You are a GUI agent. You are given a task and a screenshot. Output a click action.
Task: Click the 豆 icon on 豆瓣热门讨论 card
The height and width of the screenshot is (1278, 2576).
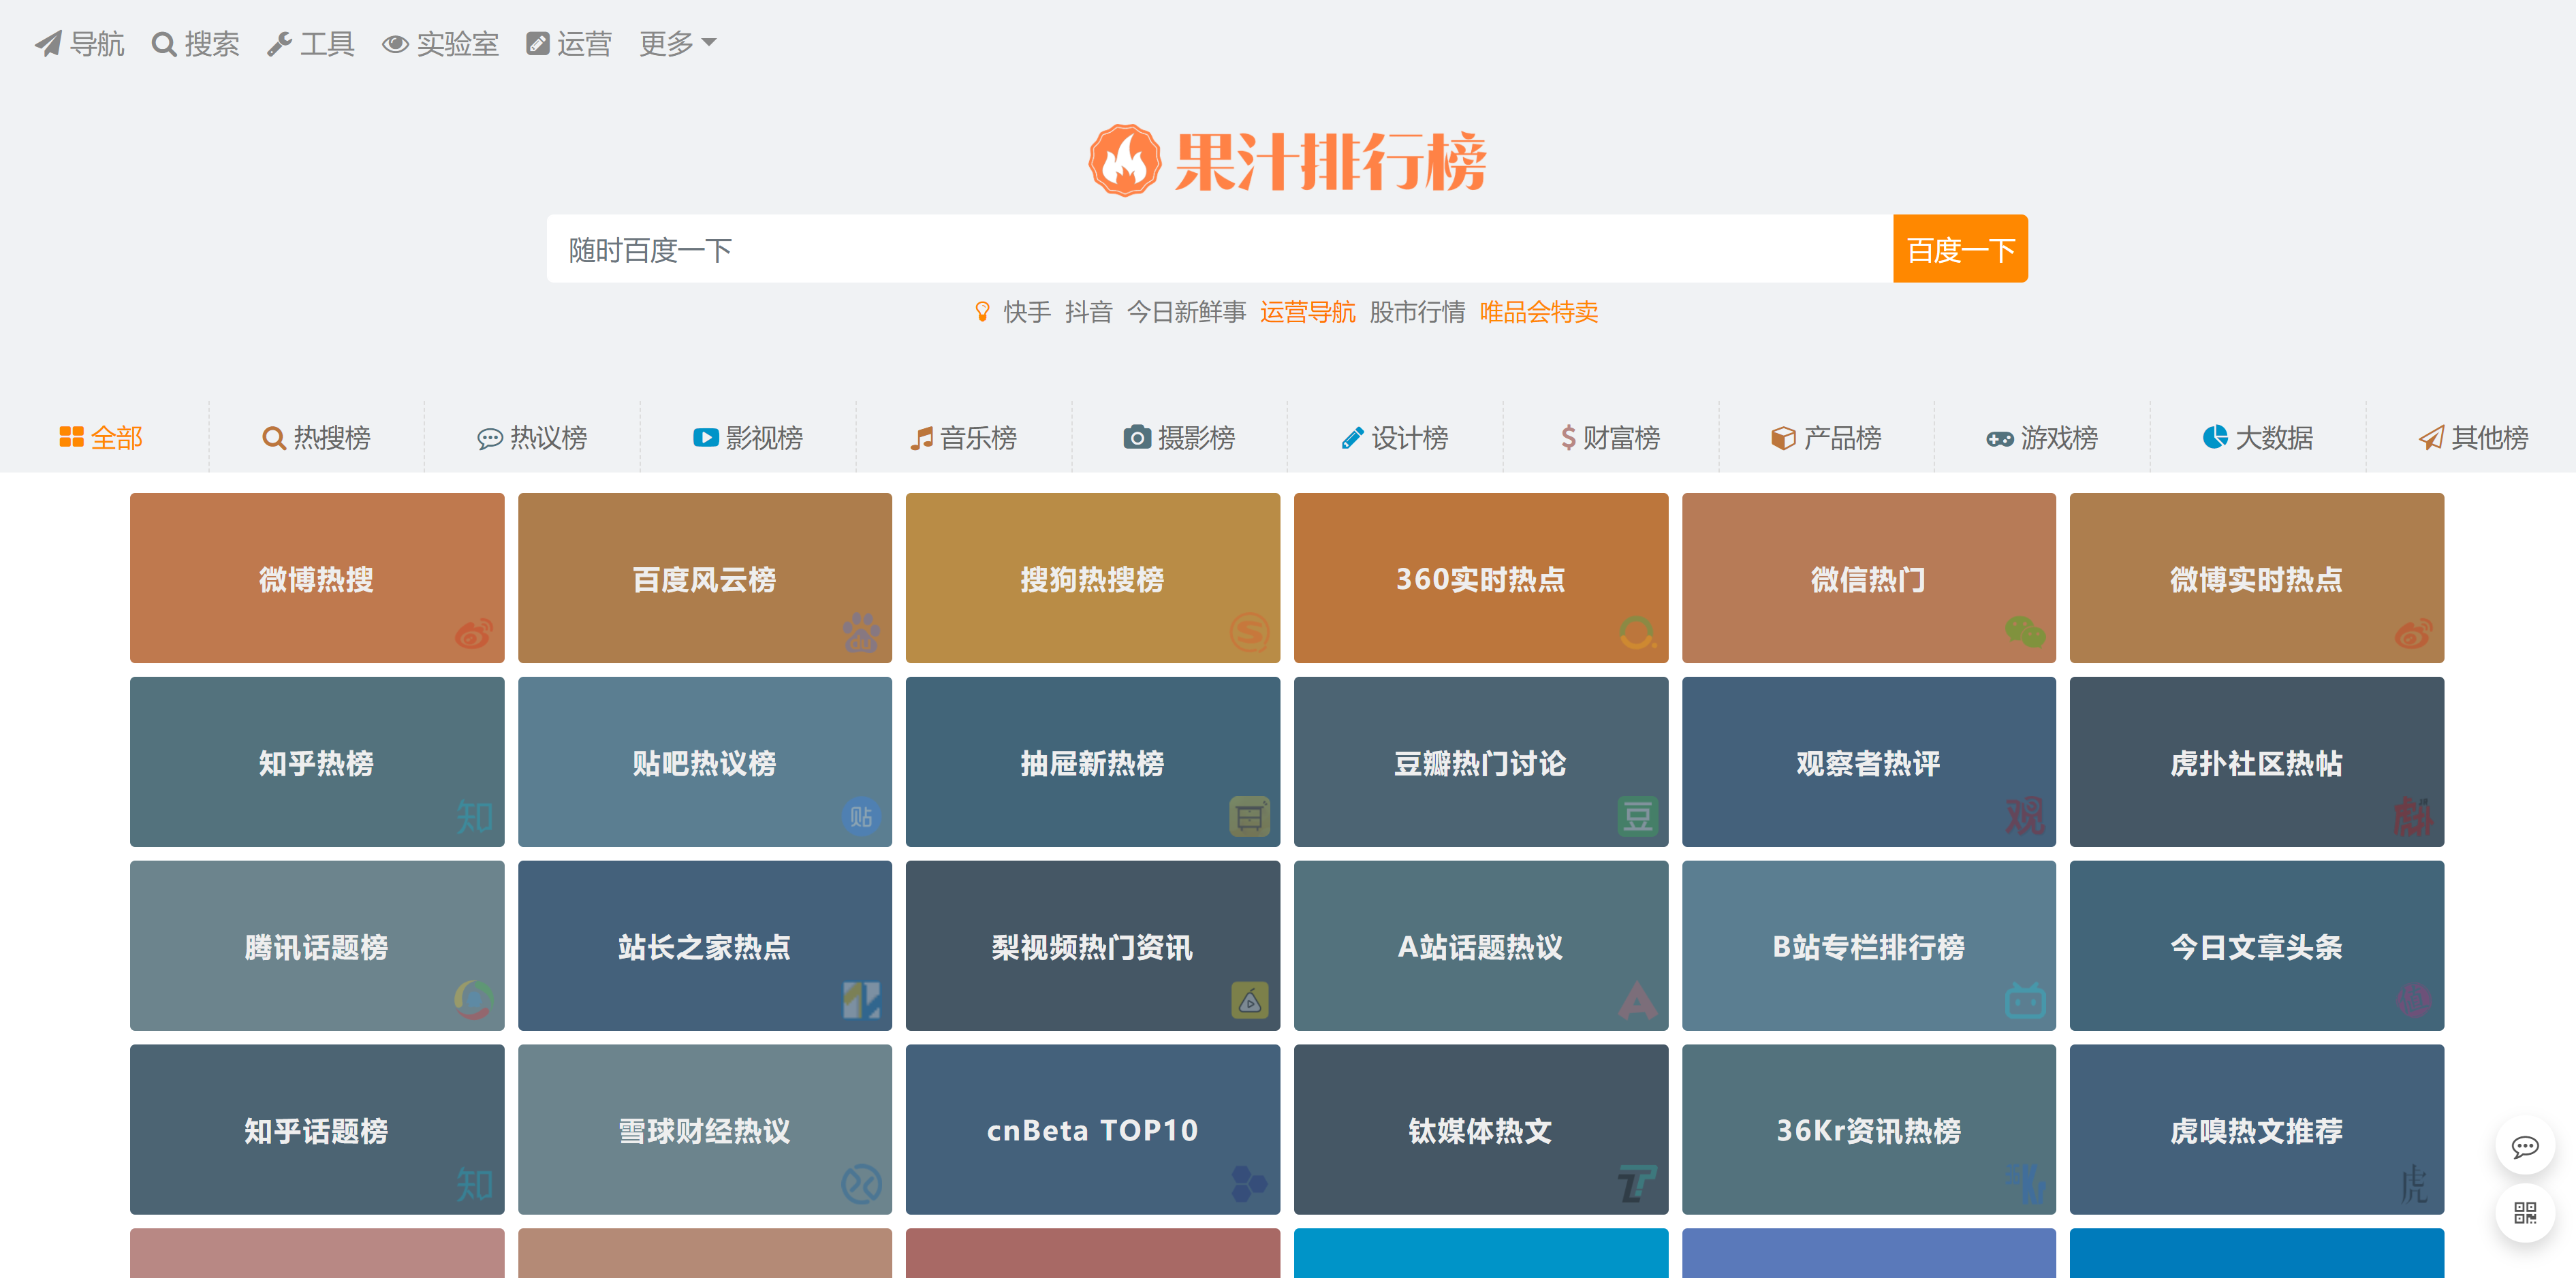click(x=1637, y=817)
